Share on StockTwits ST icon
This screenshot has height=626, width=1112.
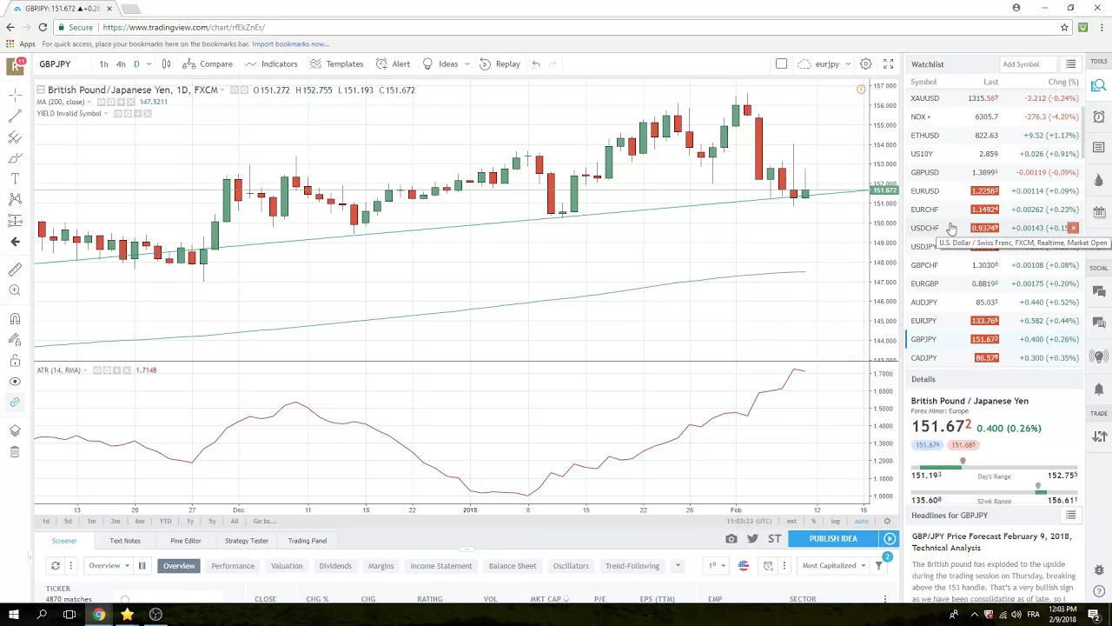774,539
